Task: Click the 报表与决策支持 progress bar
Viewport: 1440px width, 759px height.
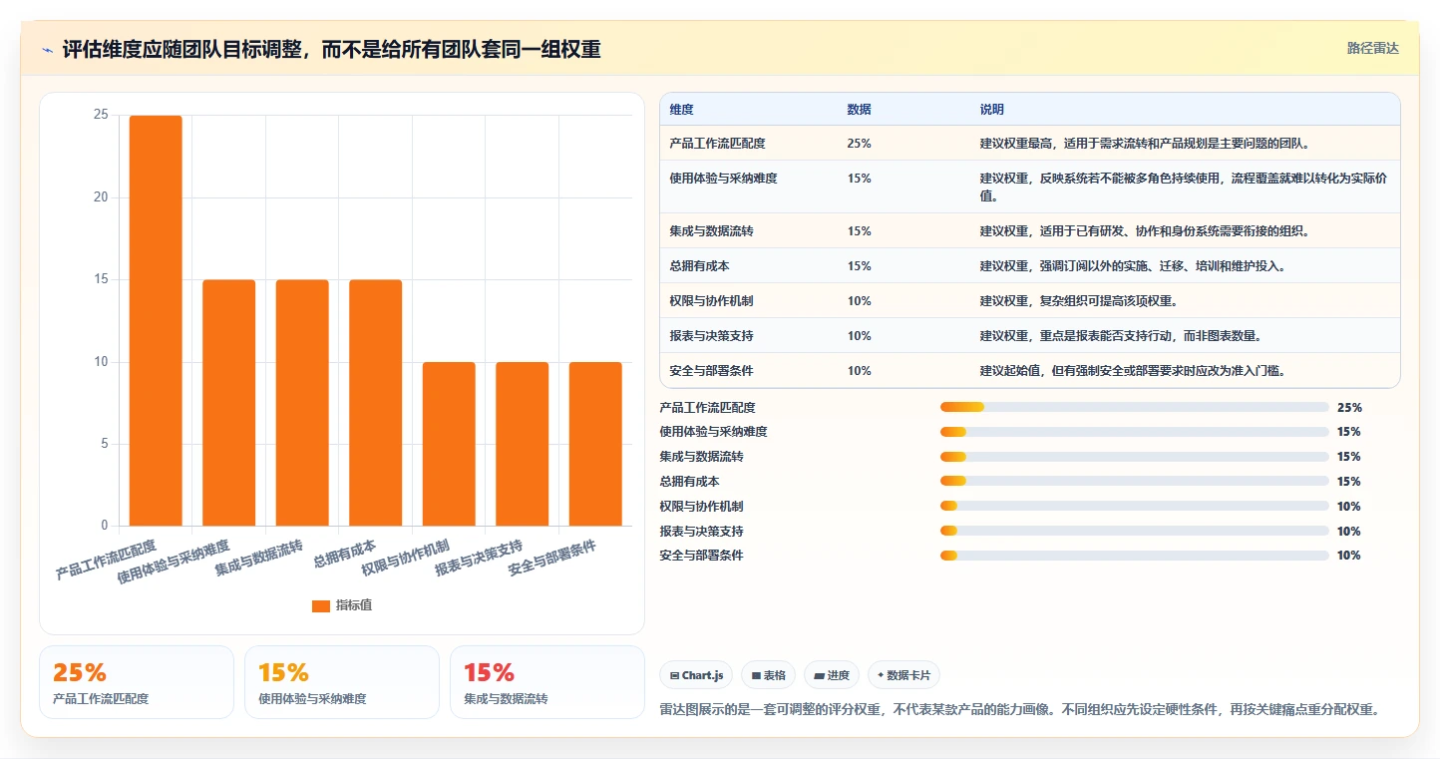Action: tap(1134, 531)
